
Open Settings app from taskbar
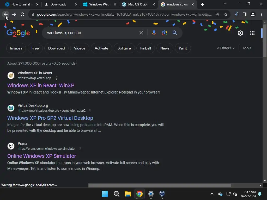pyautogui.click(x=151, y=194)
